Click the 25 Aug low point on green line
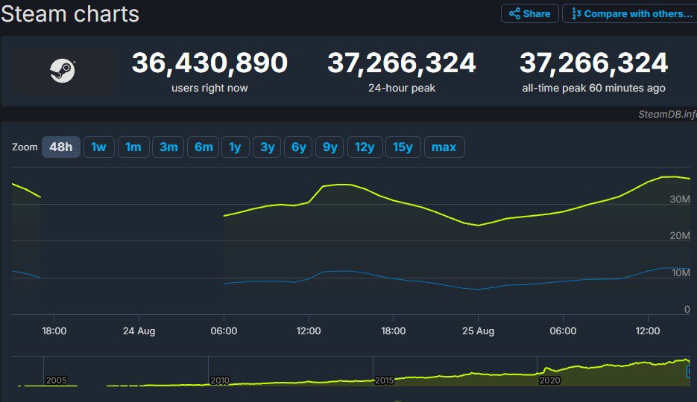The height and width of the screenshot is (402, 697). 478,225
